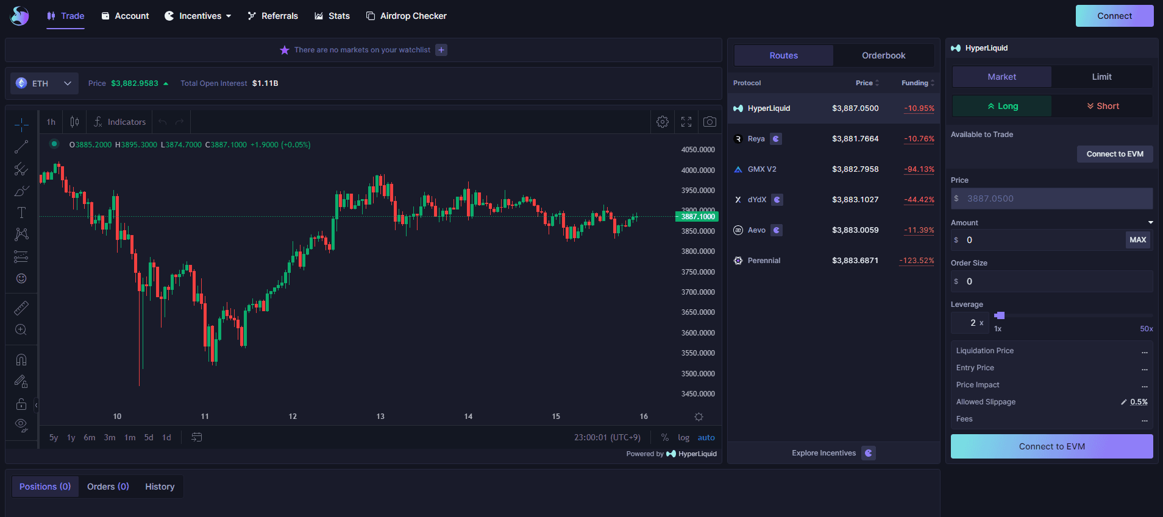Select the HyperLiquid route row

click(x=834, y=108)
